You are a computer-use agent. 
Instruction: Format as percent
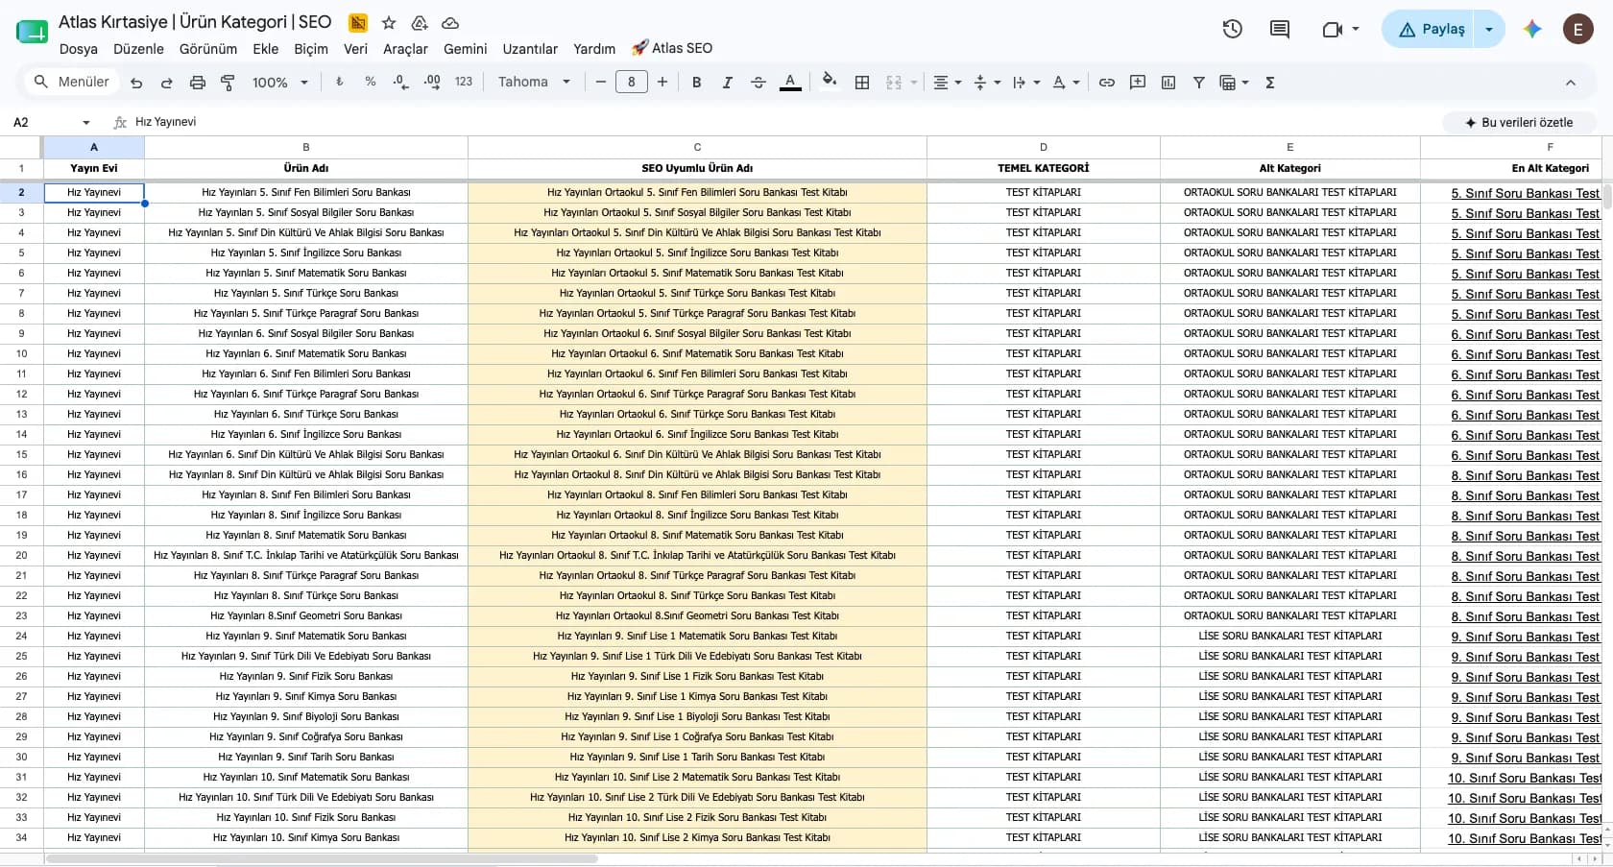371,83
